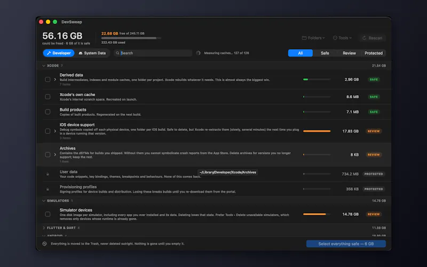
Task: Click the XCODE total 21.54 GB
Action: [x=379, y=66]
